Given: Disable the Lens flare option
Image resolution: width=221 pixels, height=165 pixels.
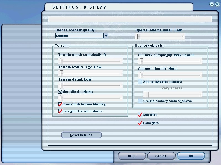Looking at the screenshot, I should pos(140,123).
